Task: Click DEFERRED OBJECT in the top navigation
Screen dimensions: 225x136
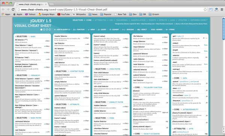Action: tap(199, 20)
